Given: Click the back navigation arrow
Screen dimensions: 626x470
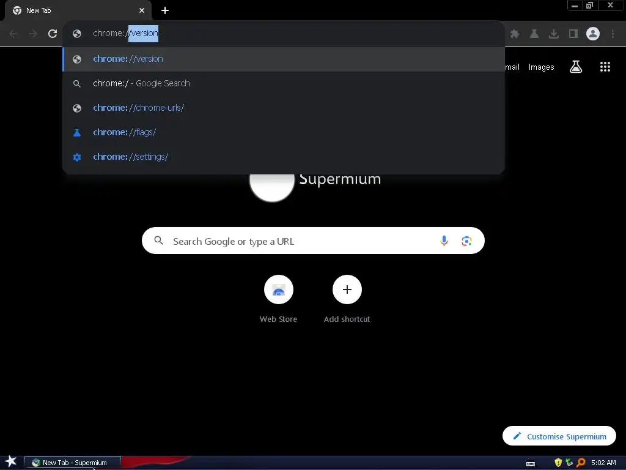Looking at the screenshot, I should [13, 34].
